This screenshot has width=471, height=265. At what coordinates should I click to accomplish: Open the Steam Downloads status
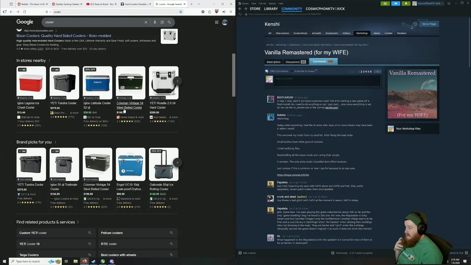352,253
